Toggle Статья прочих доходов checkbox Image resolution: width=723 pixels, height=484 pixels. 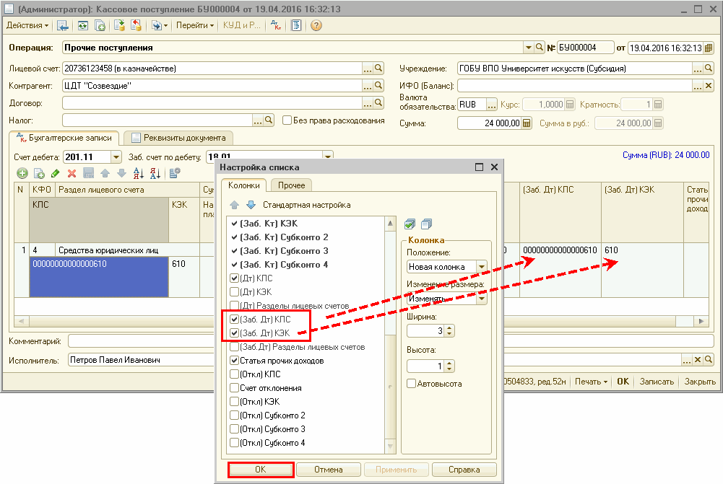coord(234,361)
